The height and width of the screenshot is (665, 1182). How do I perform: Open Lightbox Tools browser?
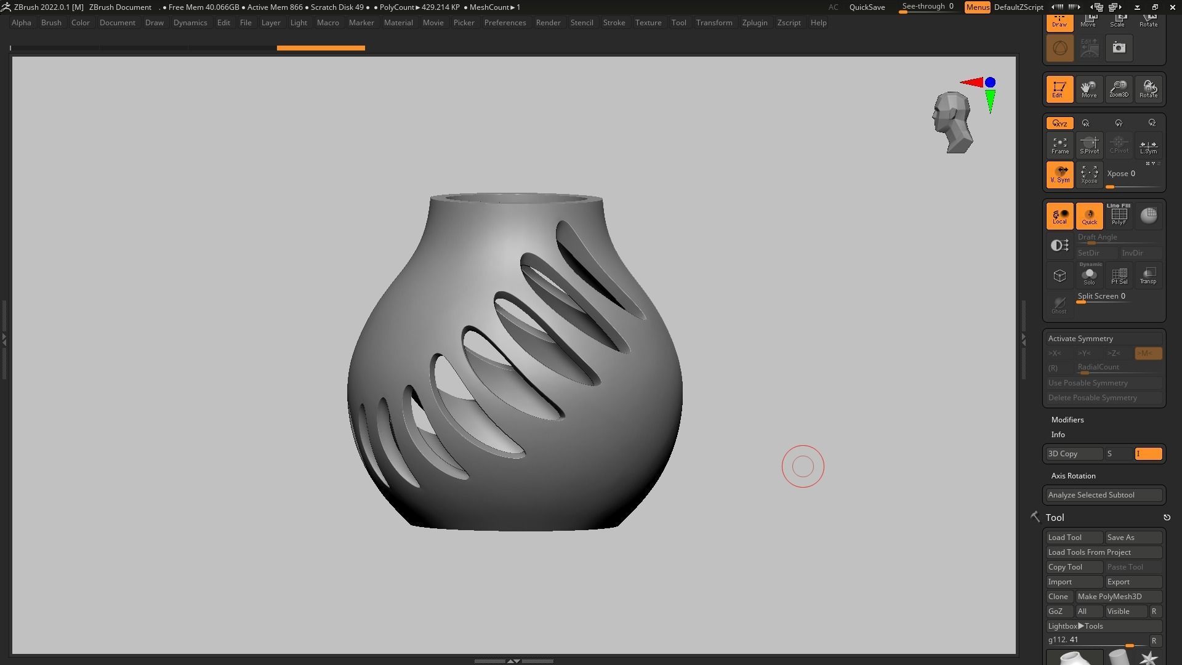1104,626
